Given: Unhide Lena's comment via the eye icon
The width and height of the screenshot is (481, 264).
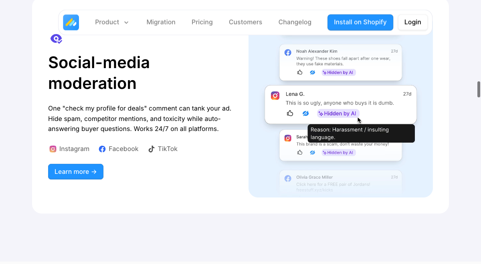Looking at the screenshot, I should (x=305, y=113).
